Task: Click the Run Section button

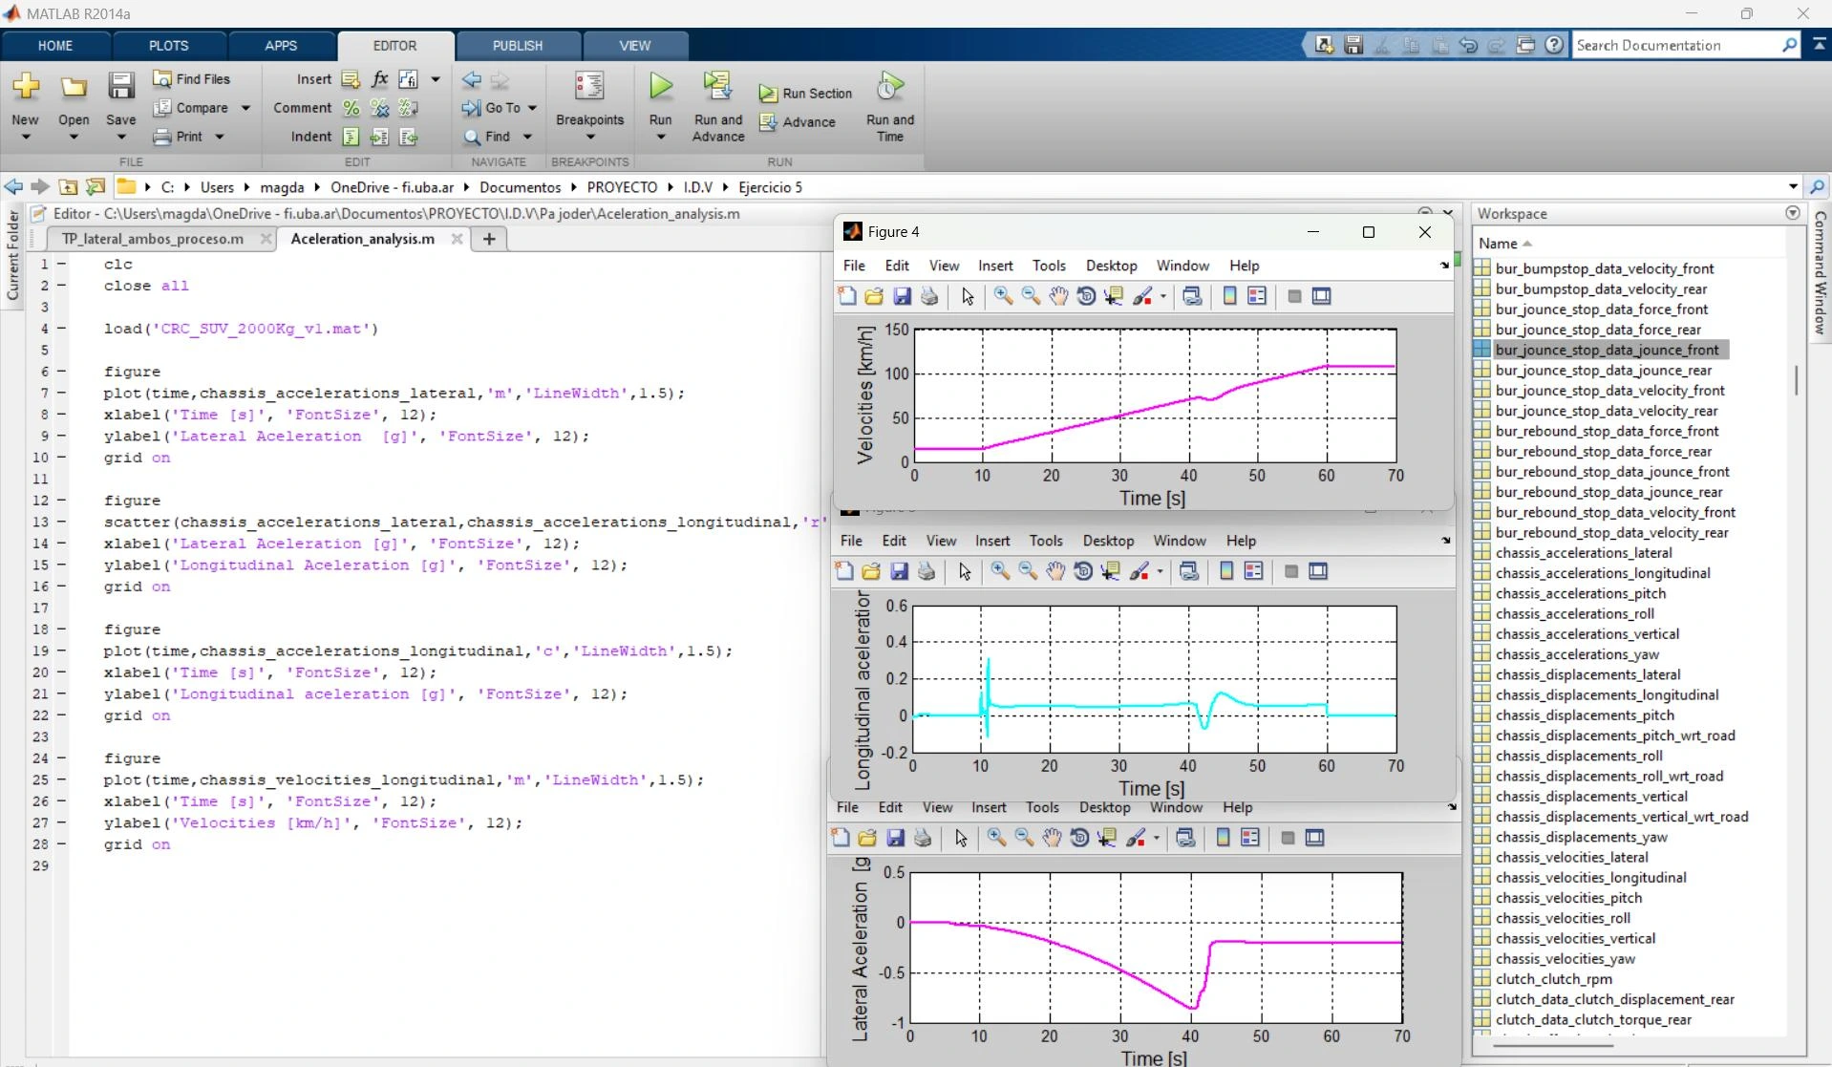Action: (805, 93)
